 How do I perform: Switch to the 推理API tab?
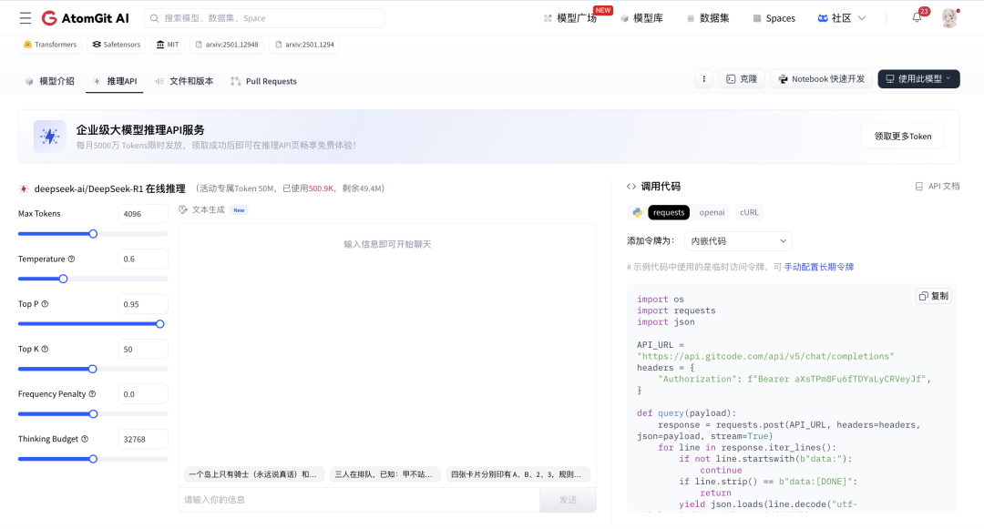[x=115, y=81]
